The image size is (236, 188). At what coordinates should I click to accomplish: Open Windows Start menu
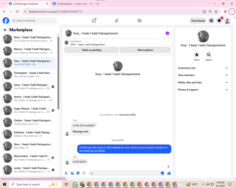[x=4, y=184]
